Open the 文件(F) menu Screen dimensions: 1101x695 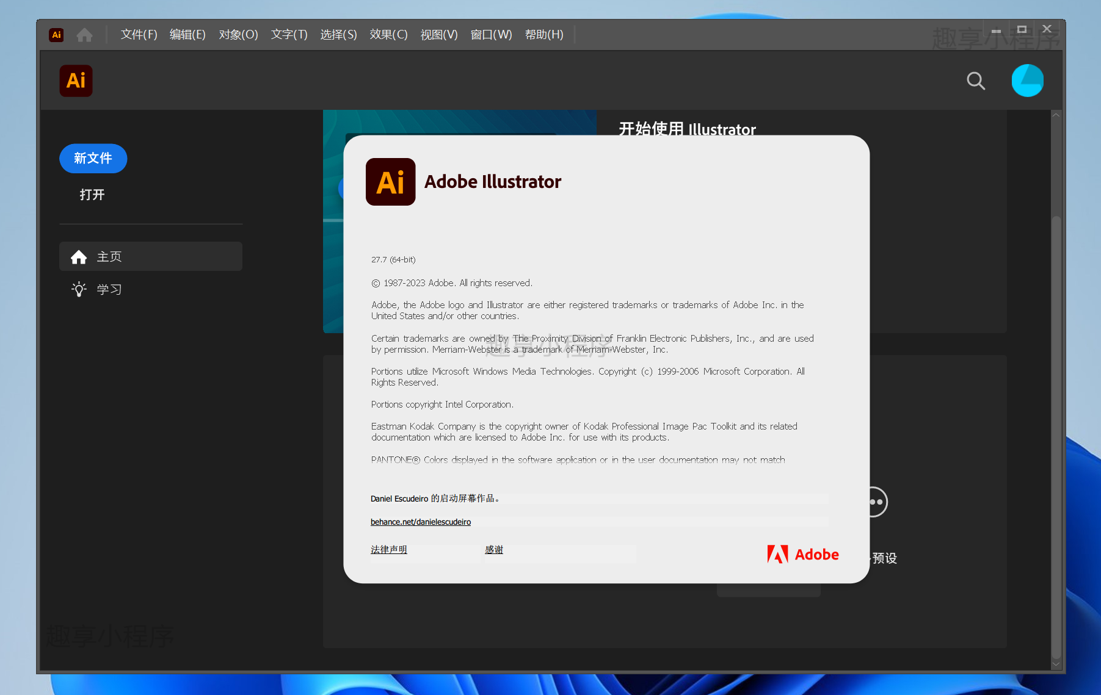tap(139, 35)
